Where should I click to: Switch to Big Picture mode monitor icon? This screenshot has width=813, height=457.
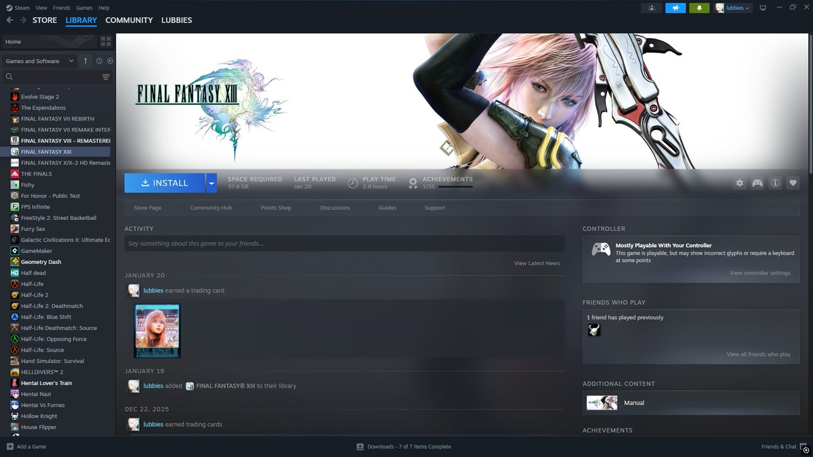coord(763,8)
